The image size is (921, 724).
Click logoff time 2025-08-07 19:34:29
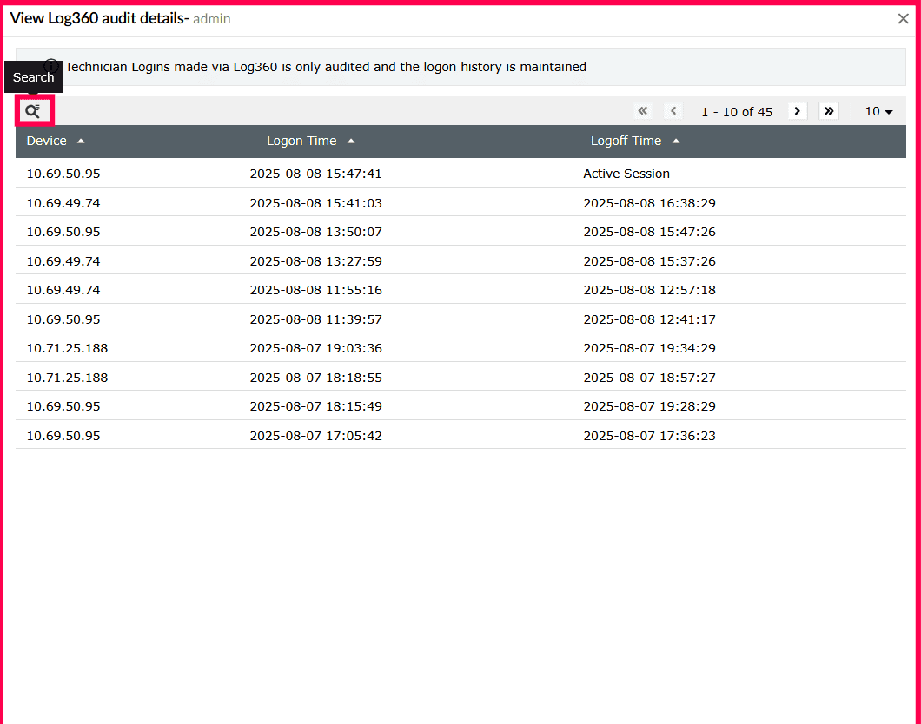(649, 348)
